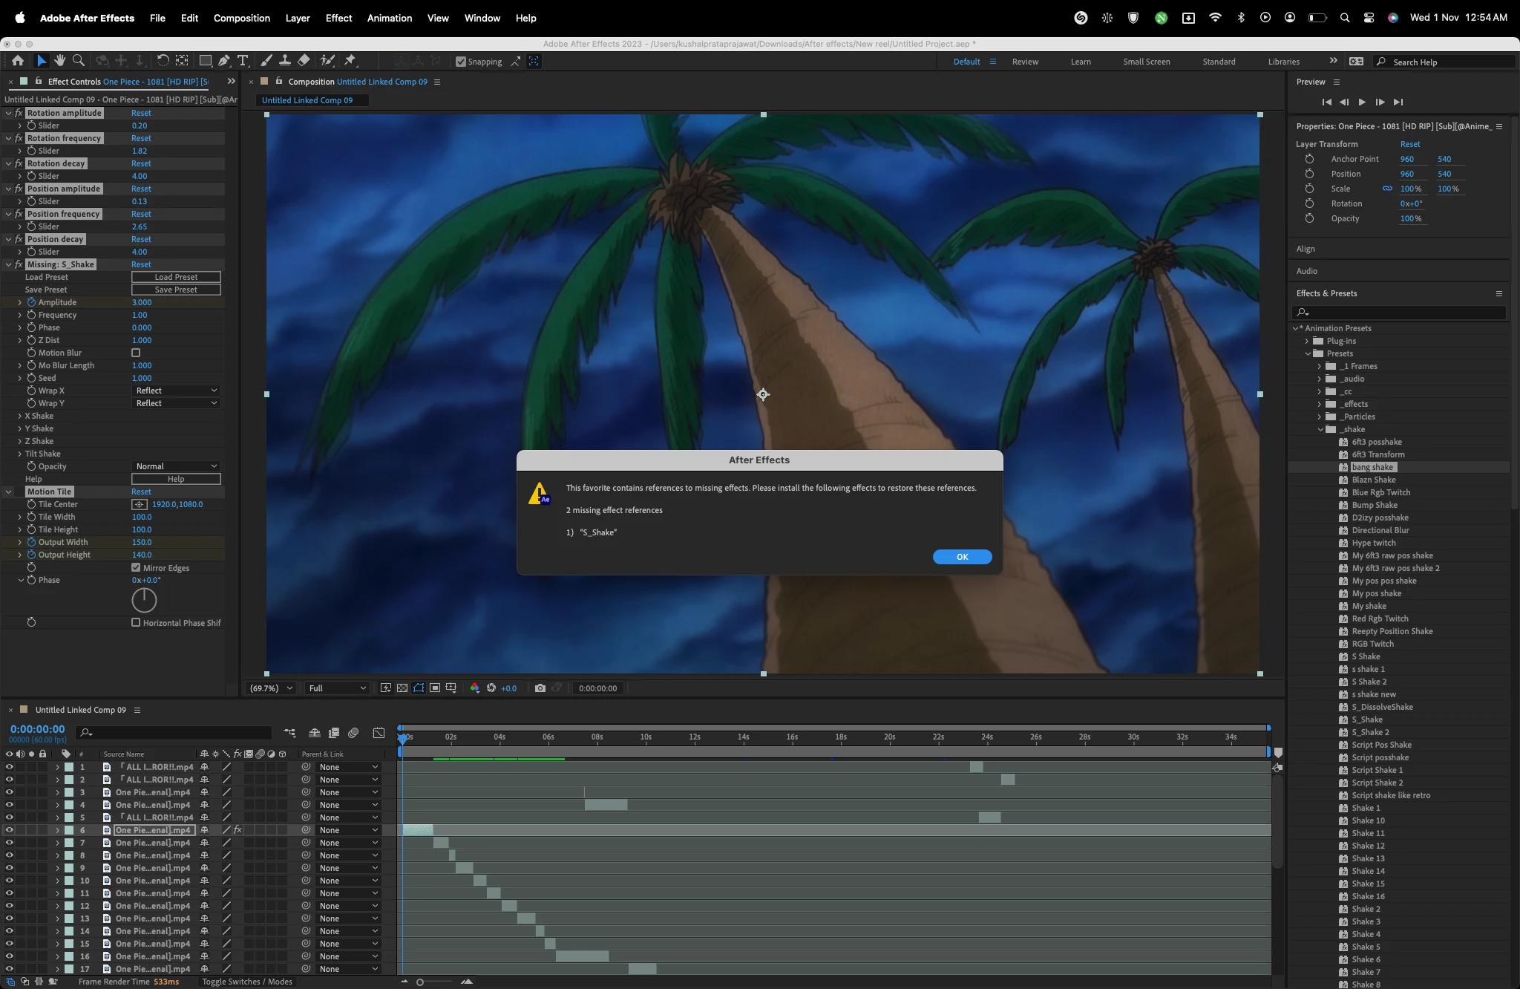Enable the Horizontal Phase Shift checkbox

coord(136,623)
